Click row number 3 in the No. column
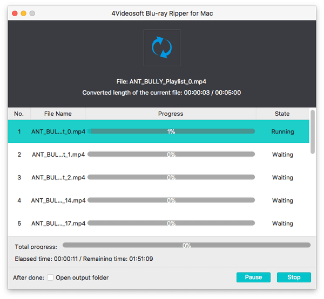324x299 pixels. point(19,177)
